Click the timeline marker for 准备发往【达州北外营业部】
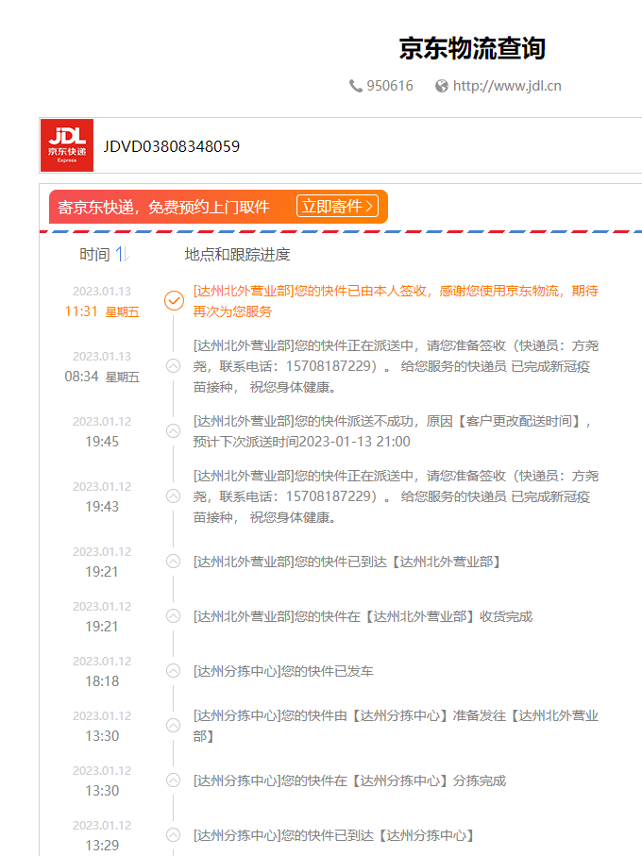The height and width of the screenshot is (856, 642). [173, 726]
